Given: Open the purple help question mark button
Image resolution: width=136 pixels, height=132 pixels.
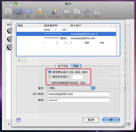Looking at the screenshot, I should point(18,120).
